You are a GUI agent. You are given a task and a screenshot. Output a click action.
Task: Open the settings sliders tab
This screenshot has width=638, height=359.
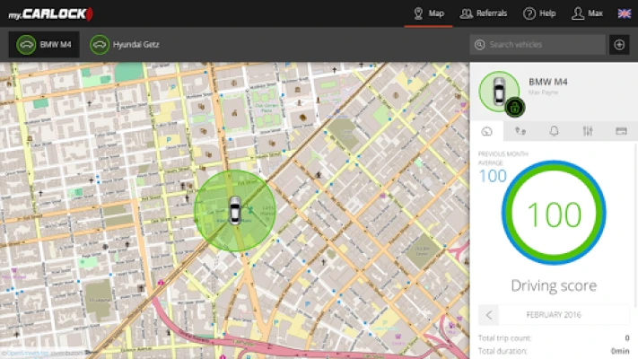pos(588,131)
